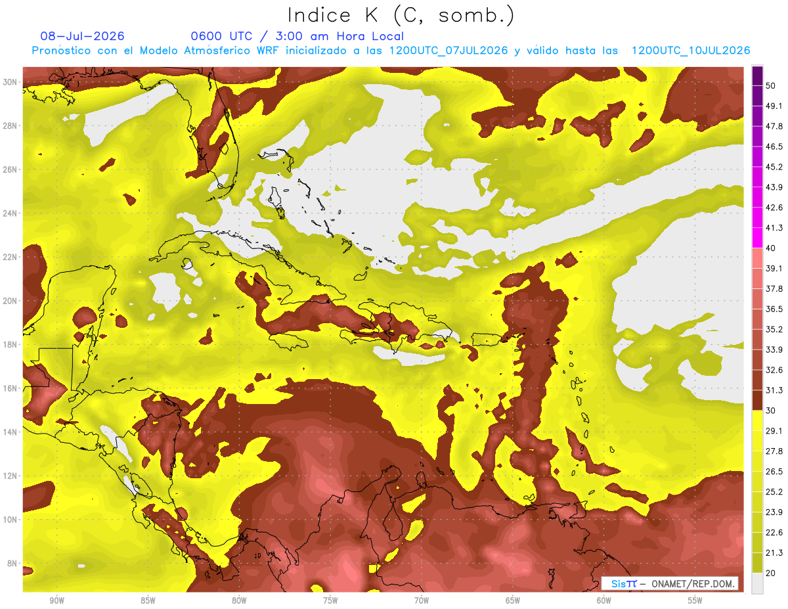The width and height of the screenshot is (788, 609).
Task: Pick the magenta swatch between 40 and 41.3
Action: pos(757,238)
